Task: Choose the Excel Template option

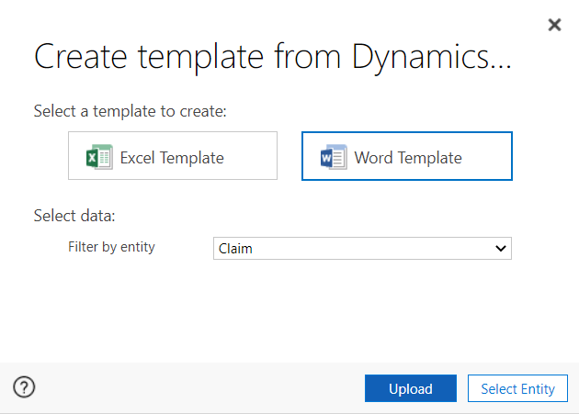Action: (x=173, y=156)
